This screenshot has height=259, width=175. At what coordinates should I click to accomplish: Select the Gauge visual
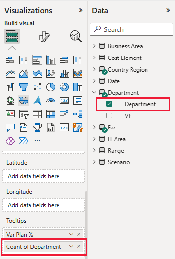(51, 101)
